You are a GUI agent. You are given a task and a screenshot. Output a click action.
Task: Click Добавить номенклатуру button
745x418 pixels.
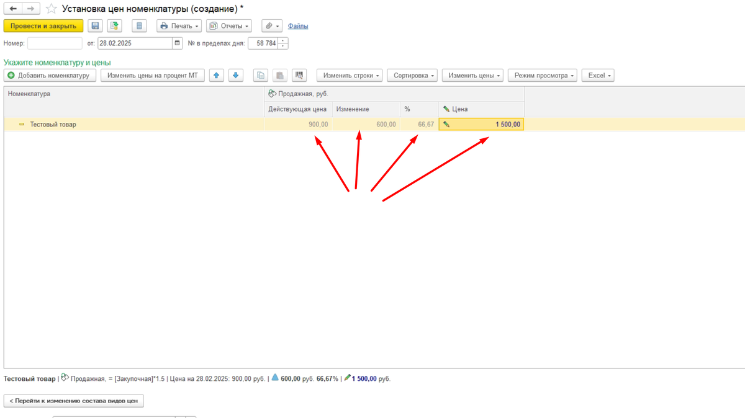tap(50, 76)
